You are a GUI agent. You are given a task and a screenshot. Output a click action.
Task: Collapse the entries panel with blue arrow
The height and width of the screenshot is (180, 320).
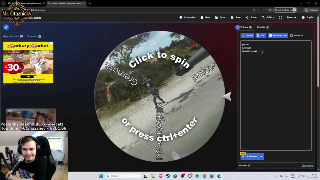pyautogui.click(x=237, y=27)
